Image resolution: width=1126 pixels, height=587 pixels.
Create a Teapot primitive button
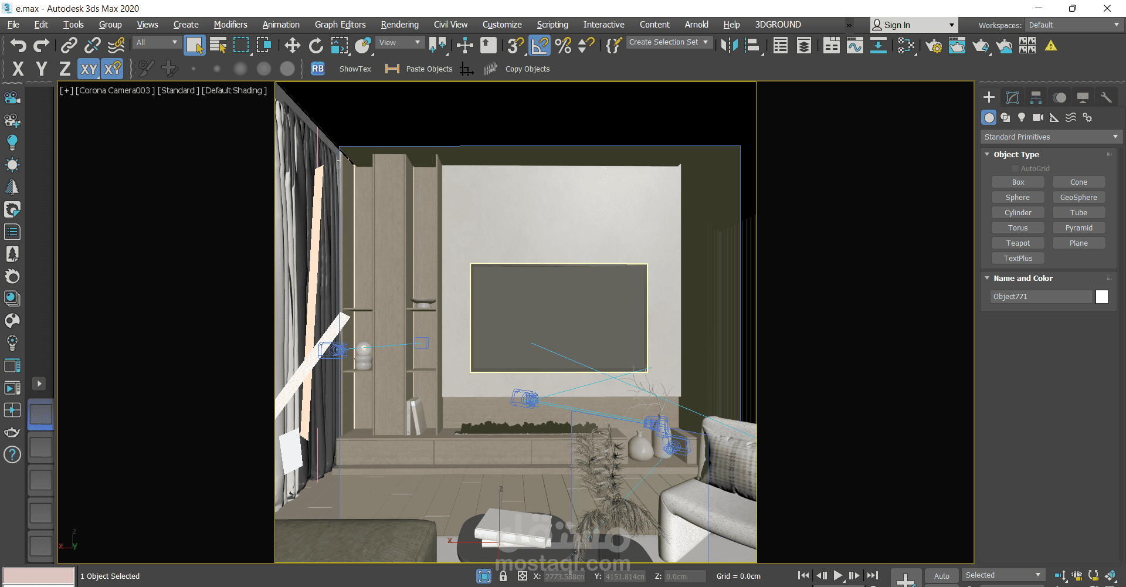(1018, 243)
